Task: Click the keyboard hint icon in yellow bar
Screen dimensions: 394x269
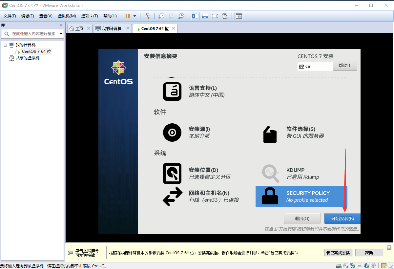Action: click(x=71, y=253)
